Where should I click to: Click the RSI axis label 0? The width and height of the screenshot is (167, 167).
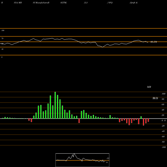2,57
